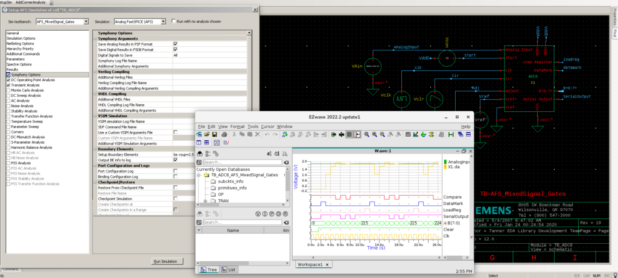The image size is (618, 278).
Task: Expand the TRAN node in database tree
Action: click(205, 201)
